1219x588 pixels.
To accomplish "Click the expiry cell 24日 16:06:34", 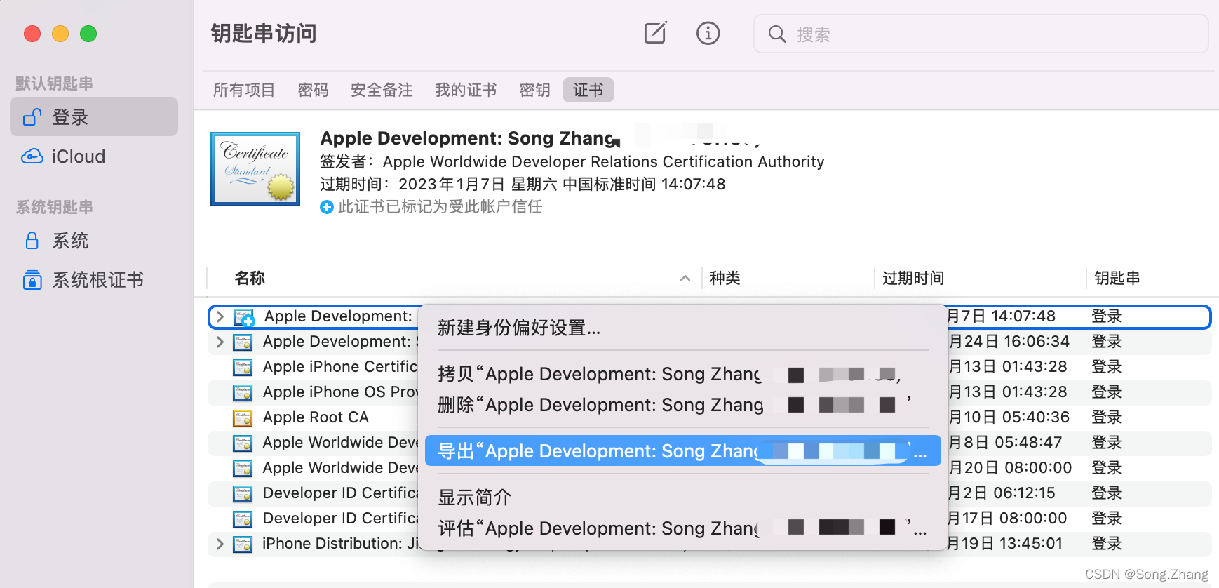I will tap(1009, 342).
